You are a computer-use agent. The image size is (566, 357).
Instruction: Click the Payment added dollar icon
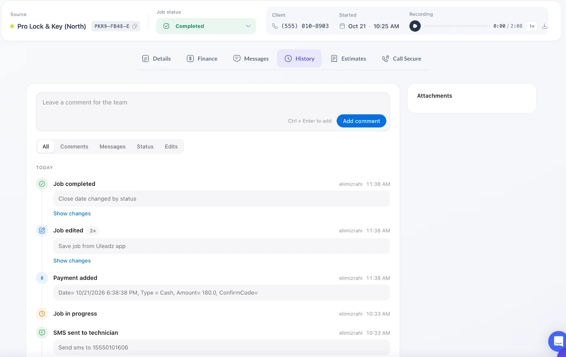point(42,278)
